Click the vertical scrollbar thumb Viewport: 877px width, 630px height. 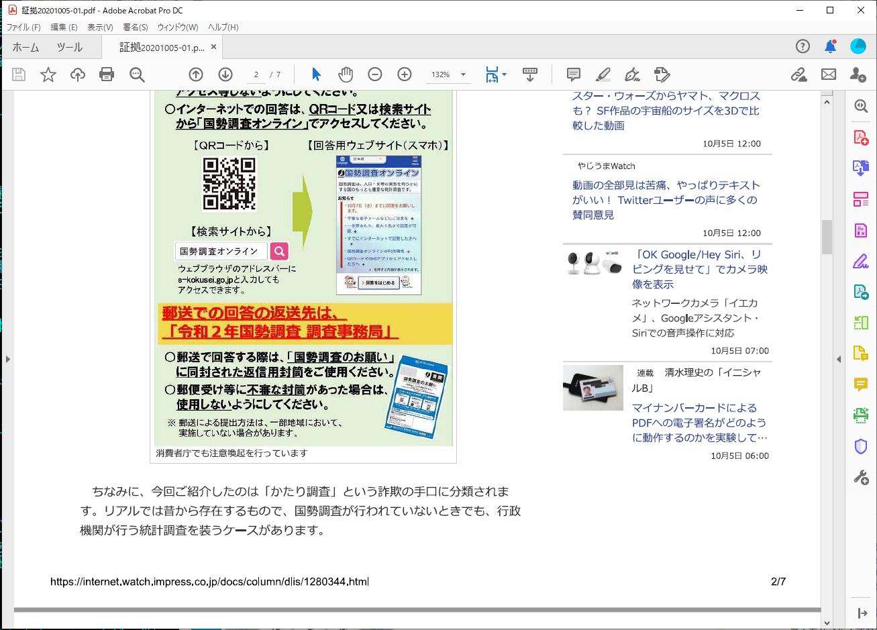pos(827,237)
